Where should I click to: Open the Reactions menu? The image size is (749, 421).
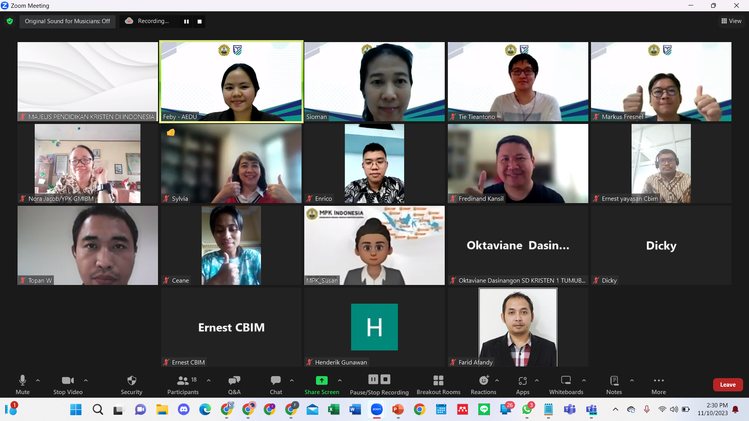click(483, 384)
